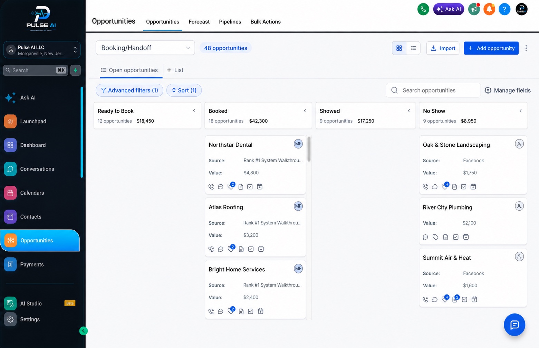The width and height of the screenshot is (539, 348).
Task: Click the Search opportunities field
Action: point(433,90)
